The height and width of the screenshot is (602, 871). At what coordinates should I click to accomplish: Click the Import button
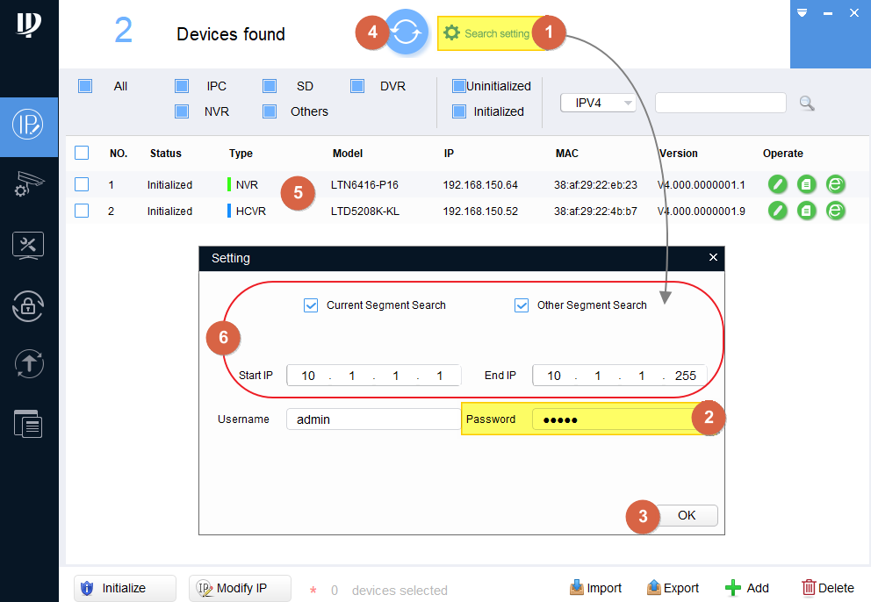[595, 588]
